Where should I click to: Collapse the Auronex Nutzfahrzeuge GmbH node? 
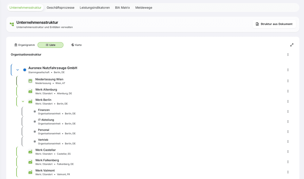tap(17, 70)
